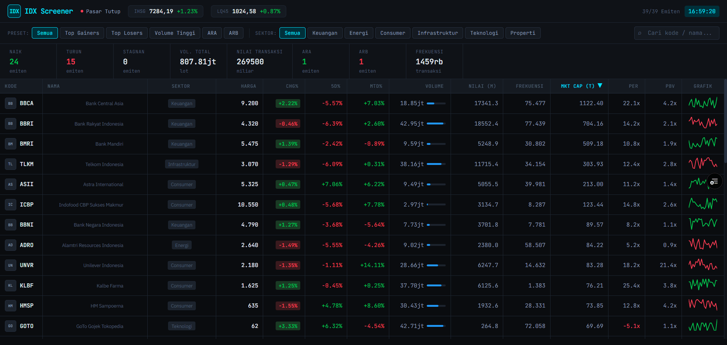Click the KLBF volume bar

[436, 286]
